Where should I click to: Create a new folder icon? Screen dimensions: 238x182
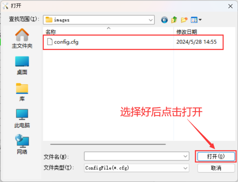(184, 20)
